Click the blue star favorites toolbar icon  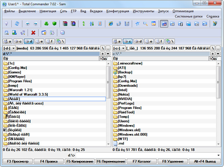pyautogui.click(x=137, y=23)
